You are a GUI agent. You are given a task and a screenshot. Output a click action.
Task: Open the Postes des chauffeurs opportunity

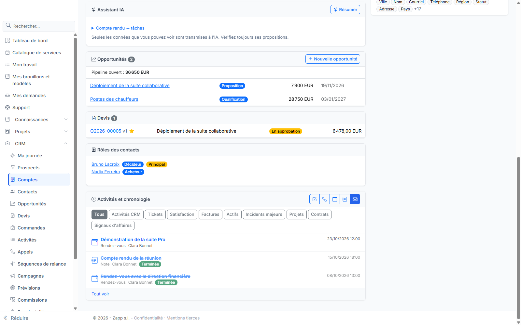click(x=114, y=99)
